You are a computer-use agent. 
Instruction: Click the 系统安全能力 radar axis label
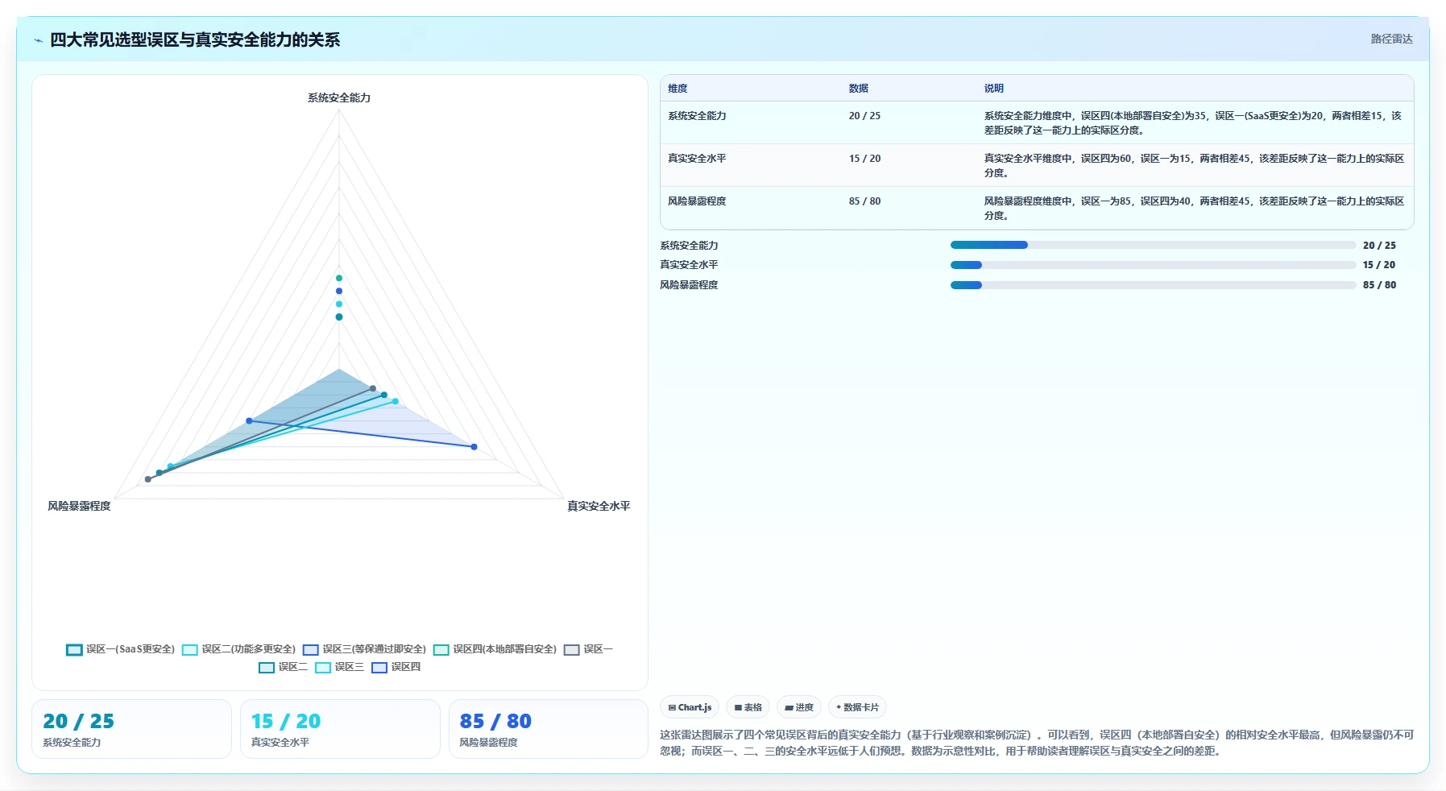(339, 97)
